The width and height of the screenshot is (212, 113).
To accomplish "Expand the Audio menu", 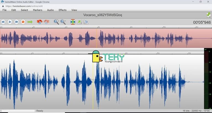I will pos(50,10).
